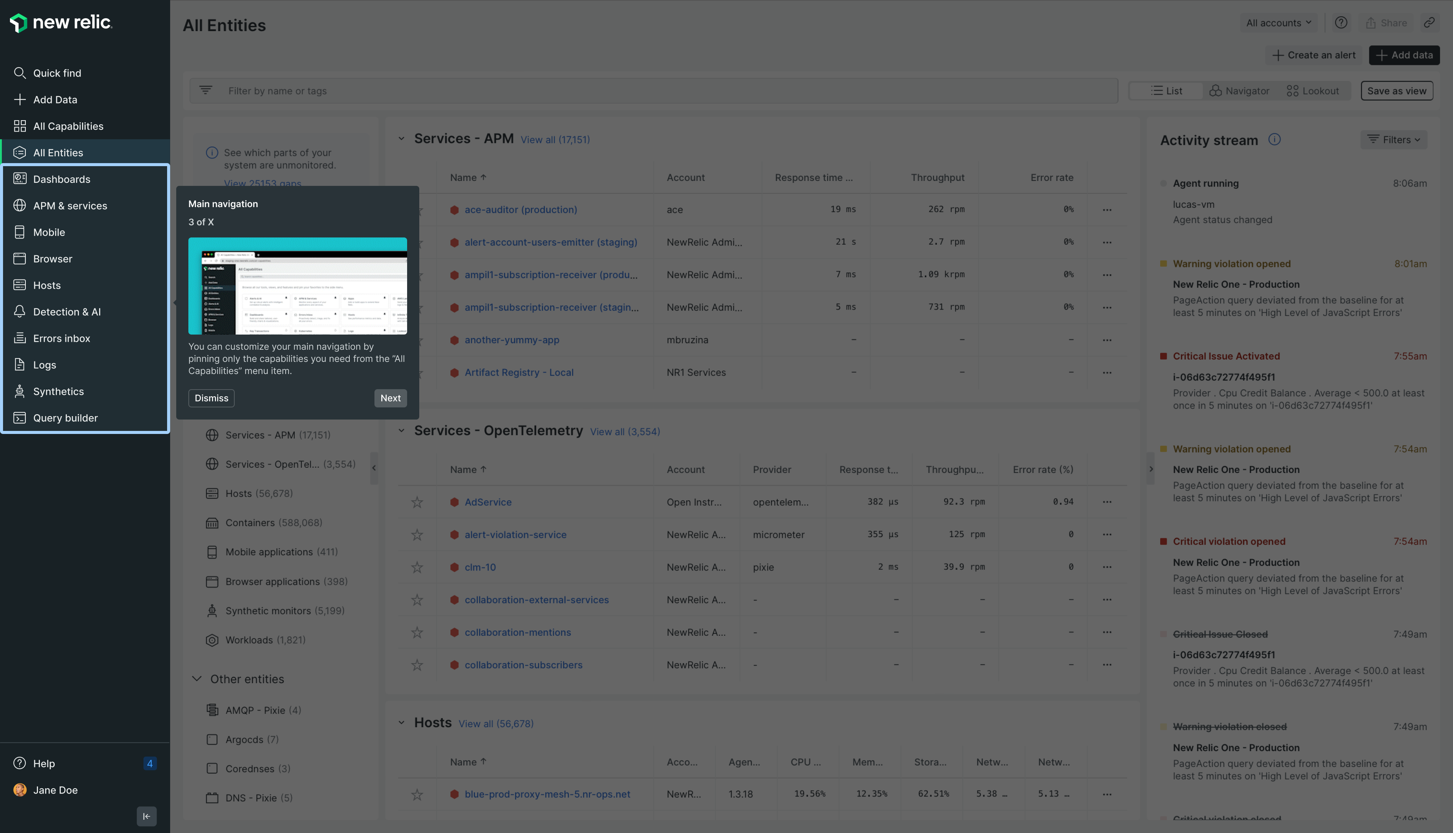Image resolution: width=1453 pixels, height=833 pixels.
Task: Open row menu for ace-auditor (production)
Action: pyautogui.click(x=1107, y=209)
